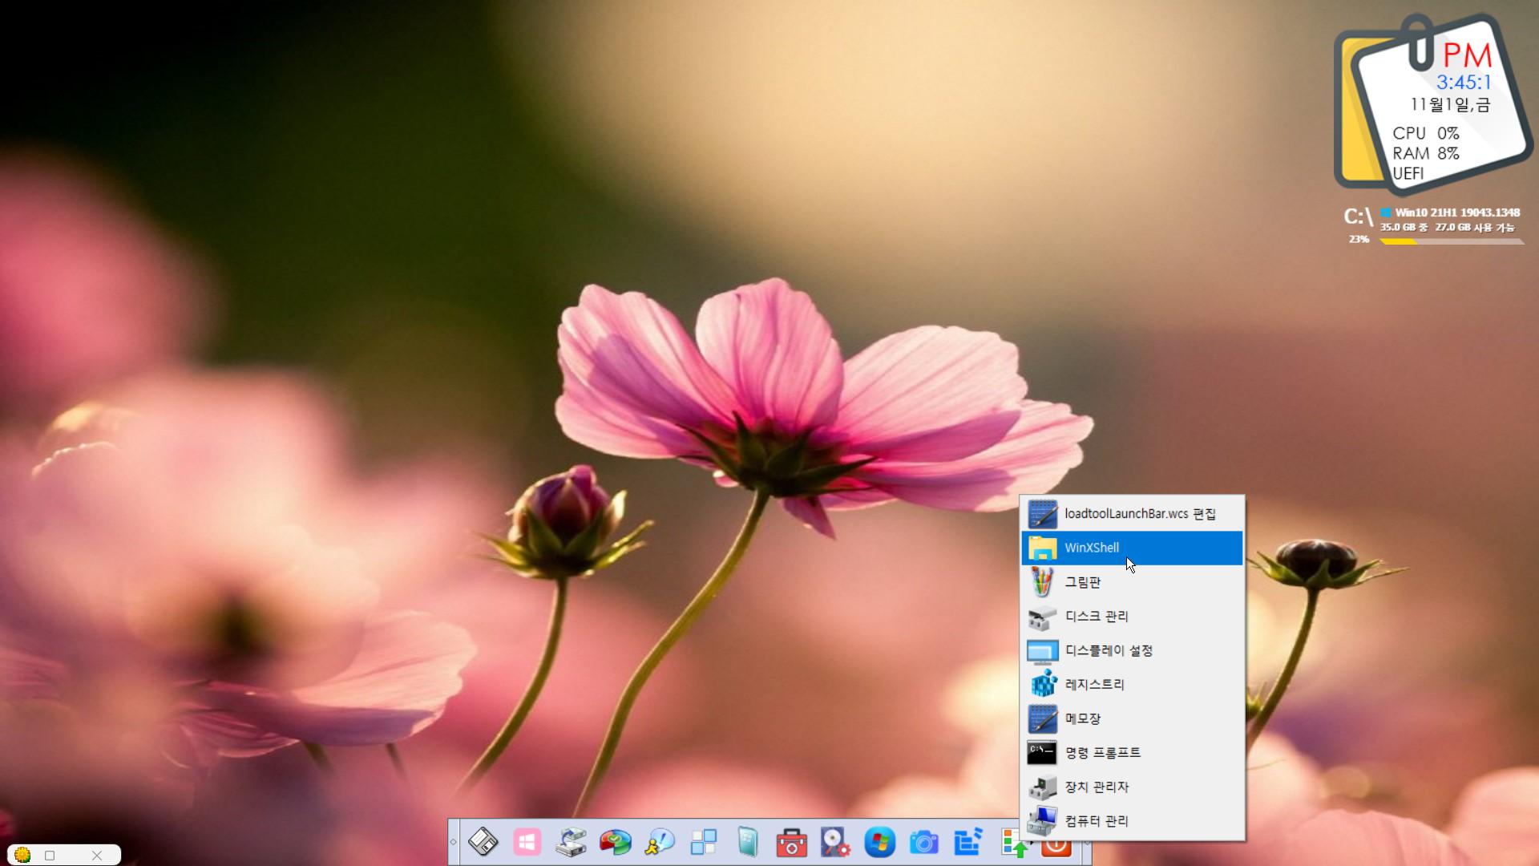Click the clock notepad desktop widget
Image resolution: width=1539 pixels, height=866 pixels.
[x=1432, y=104]
